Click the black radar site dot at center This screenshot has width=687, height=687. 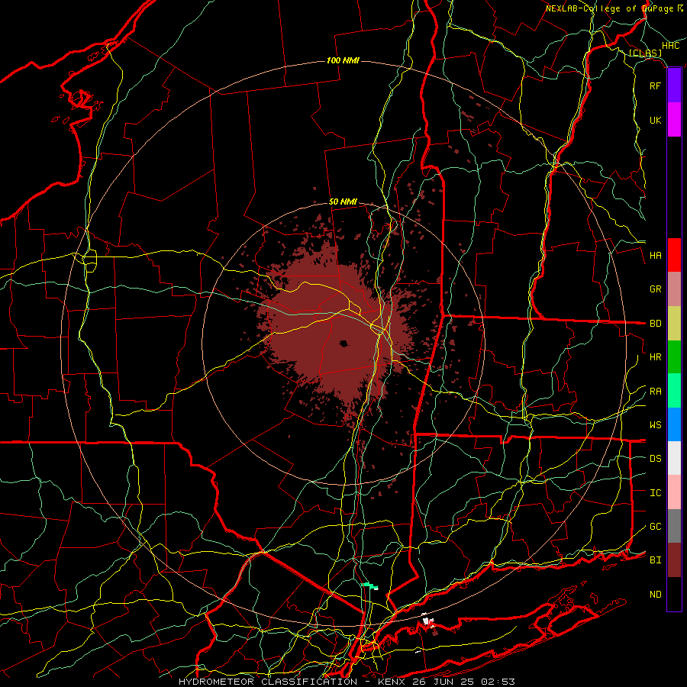click(x=344, y=343)
